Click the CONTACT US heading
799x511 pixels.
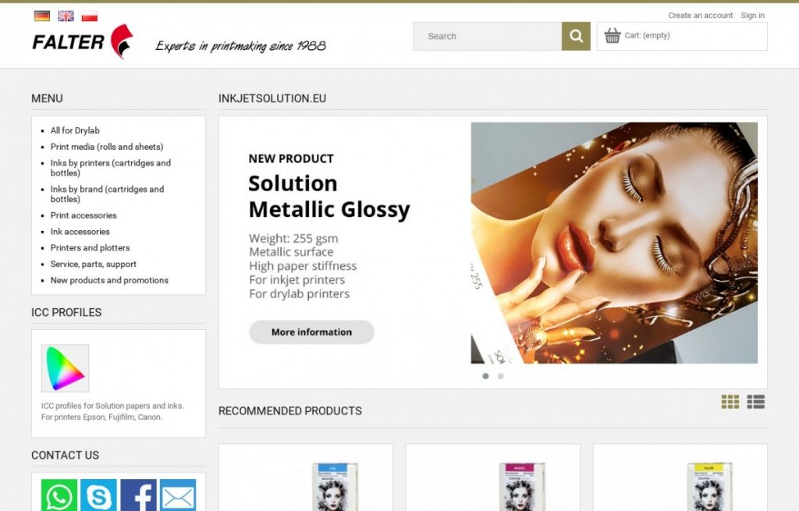tap(66, 455)
